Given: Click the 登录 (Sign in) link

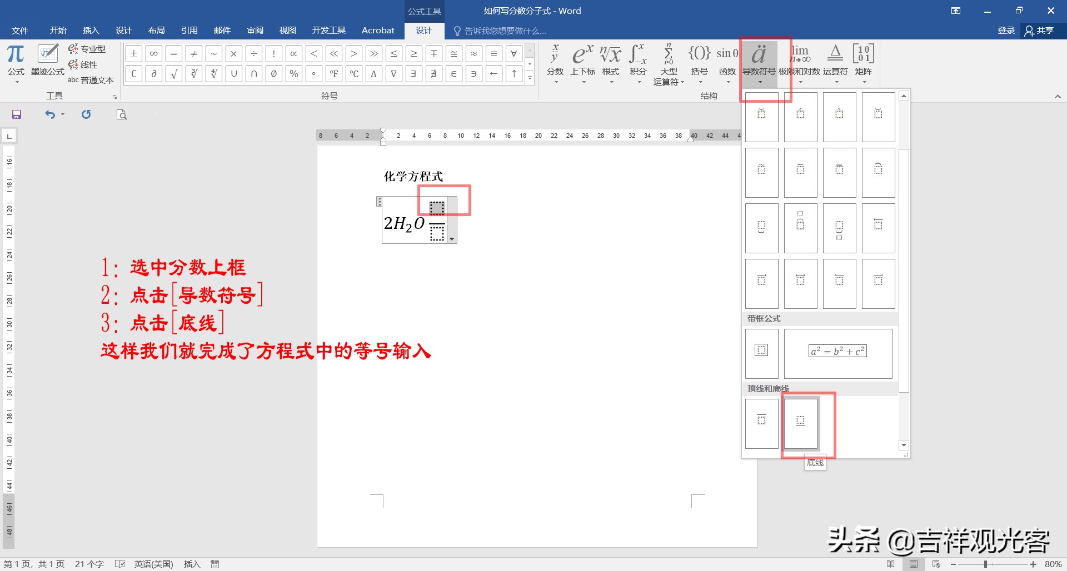Looking at the screenshot, I should [1006, 31].
